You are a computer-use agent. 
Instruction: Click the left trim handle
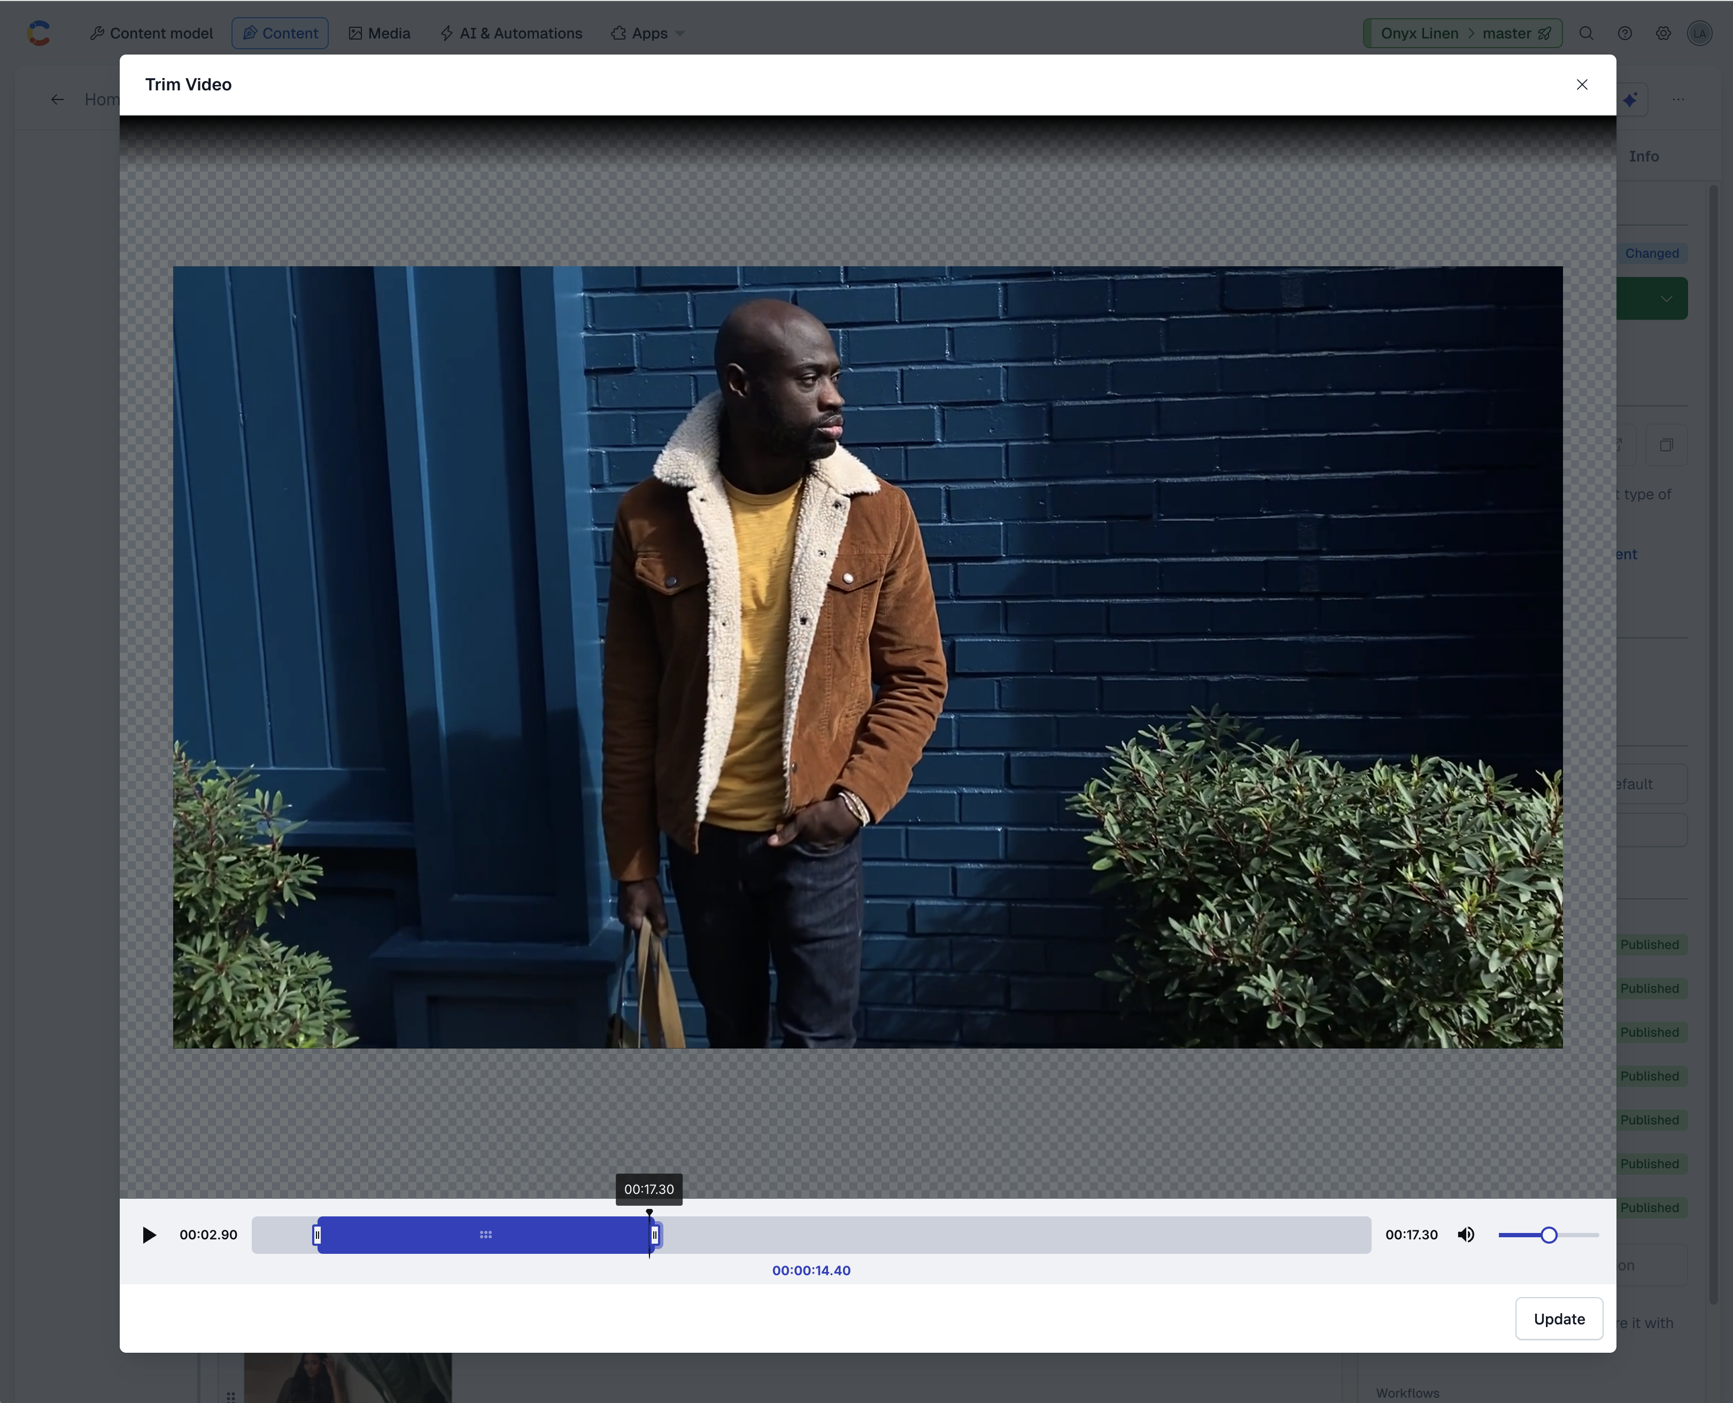pyautogui.click(x=318, y=1235)
